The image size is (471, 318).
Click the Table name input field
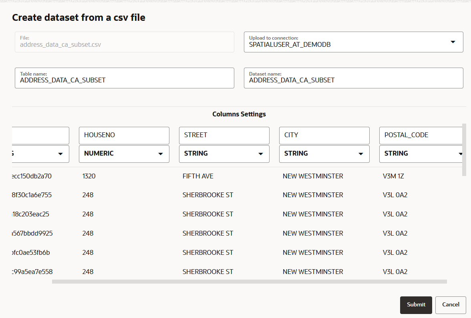tap(125, 78)
